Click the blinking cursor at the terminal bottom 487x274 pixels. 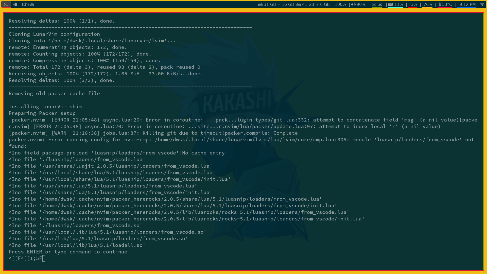point(44,258)
